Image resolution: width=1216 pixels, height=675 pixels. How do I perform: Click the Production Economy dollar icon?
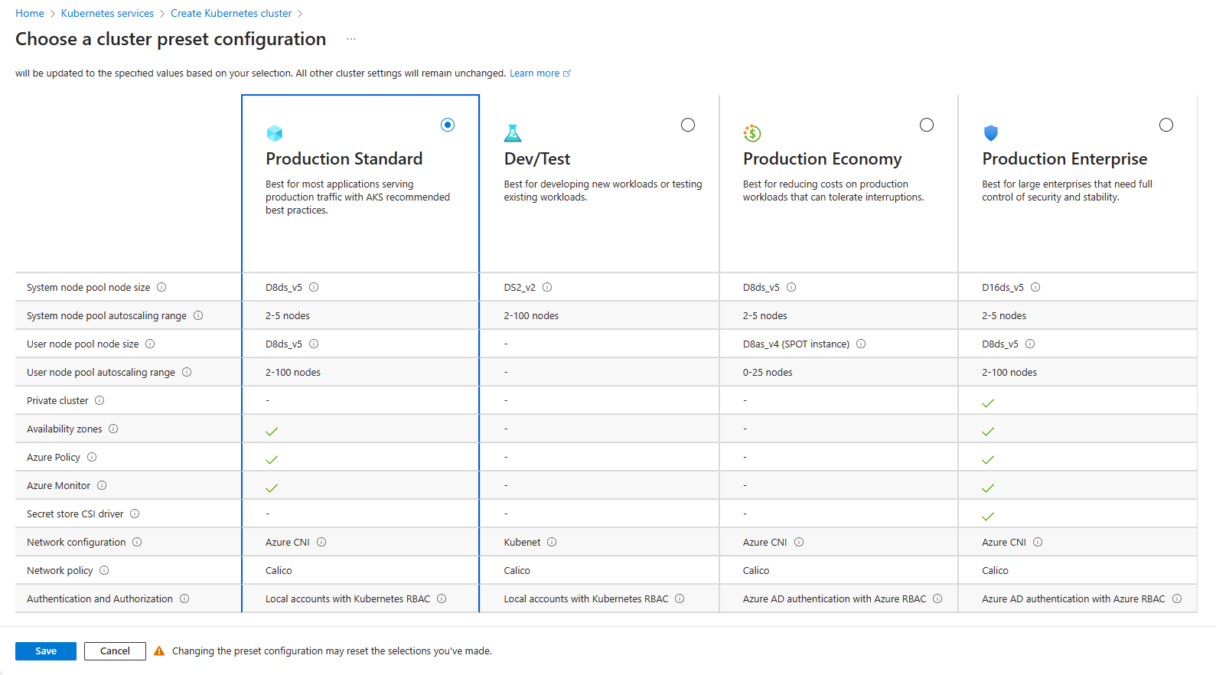coord(752,133)
